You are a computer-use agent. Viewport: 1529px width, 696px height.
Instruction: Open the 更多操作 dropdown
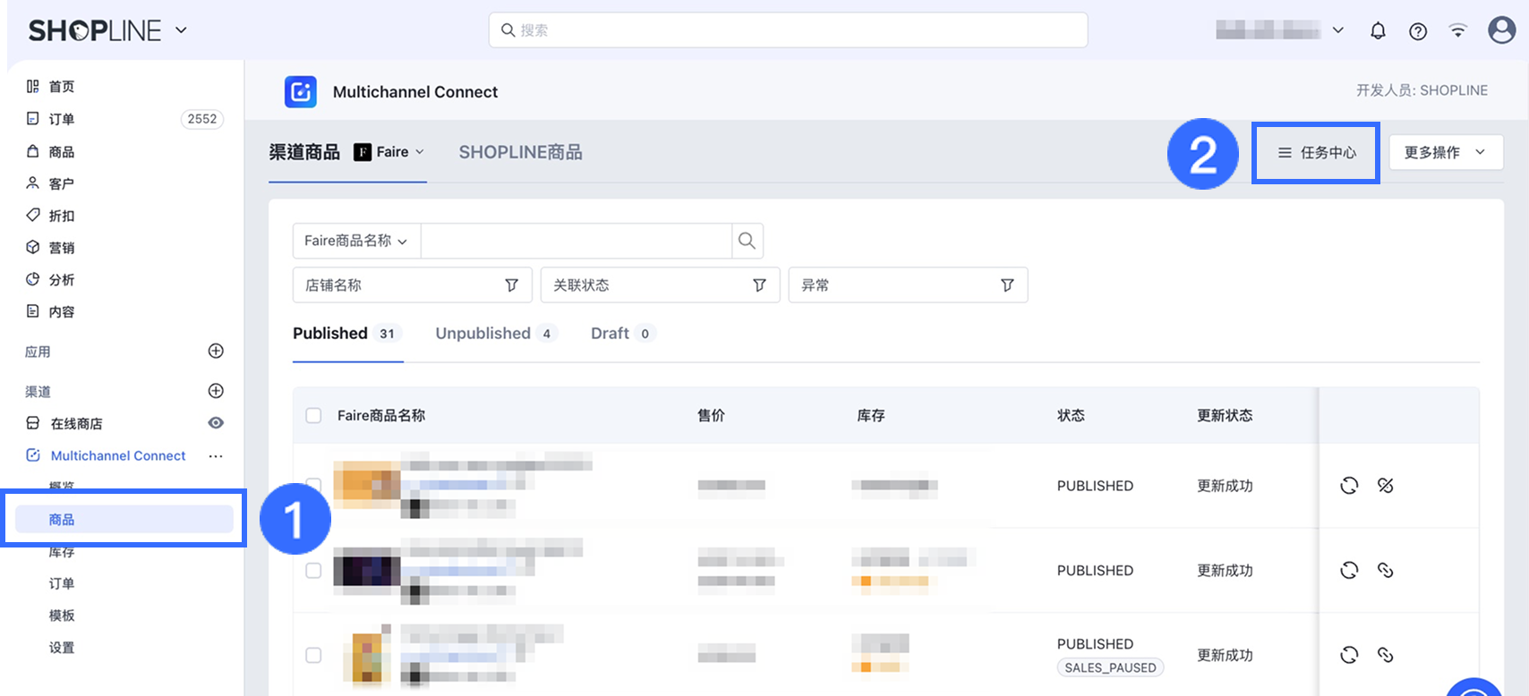pos(1445,152)
